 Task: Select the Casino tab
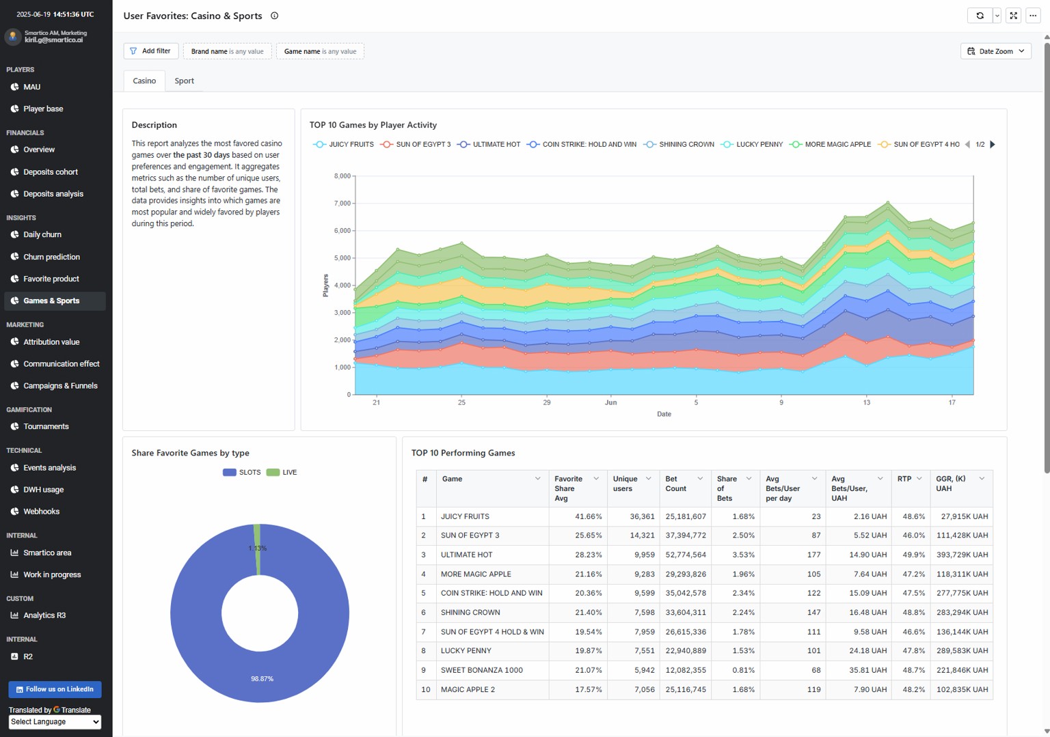click(x=144, y=81)
